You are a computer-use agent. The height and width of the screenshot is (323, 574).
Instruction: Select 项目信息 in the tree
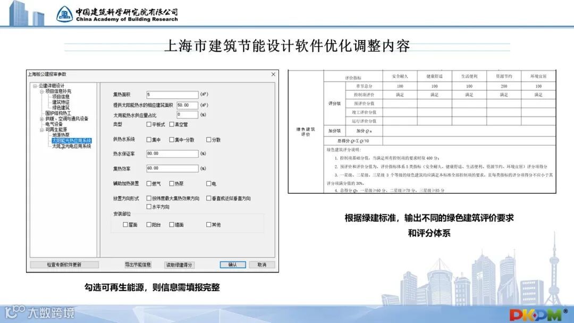coord(61,97)
